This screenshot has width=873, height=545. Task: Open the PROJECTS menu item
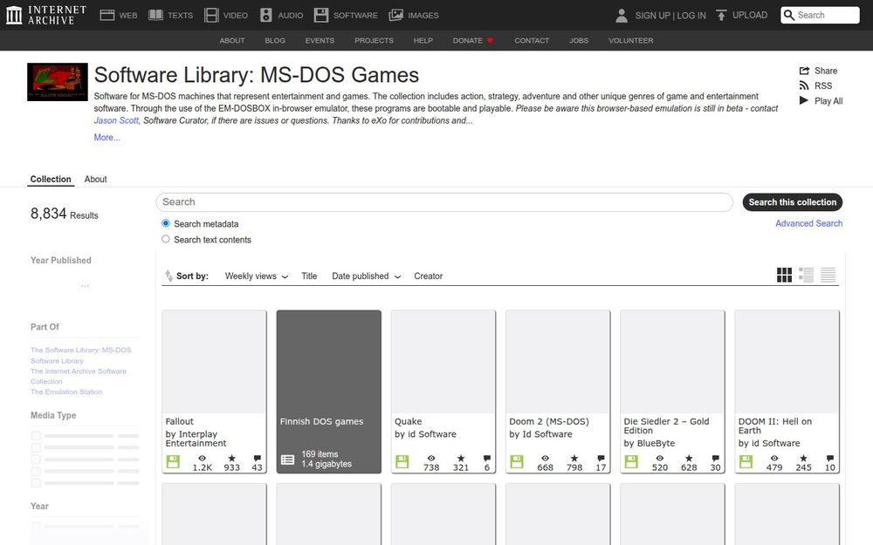pyautogui.click(x=375, y=41)
